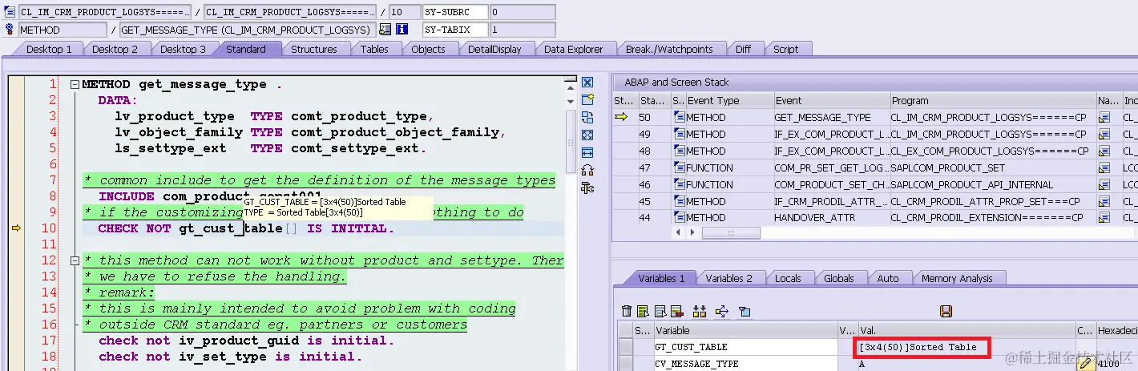Click the icon left of the blue info icon
This screenshot has width=1138, height=371.
click(x=385, y=30)
